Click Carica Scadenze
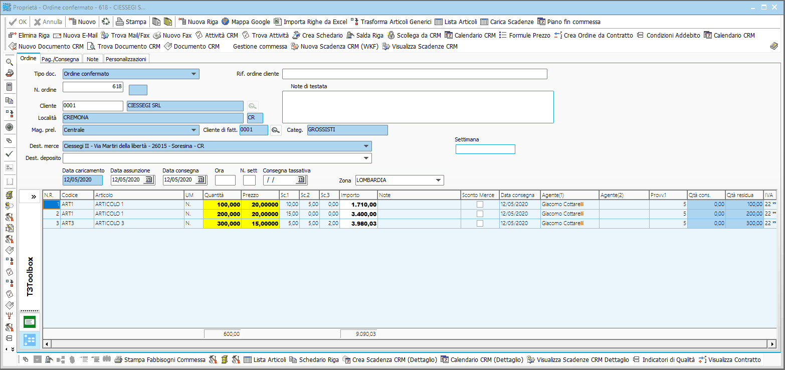 pos(507,22)
